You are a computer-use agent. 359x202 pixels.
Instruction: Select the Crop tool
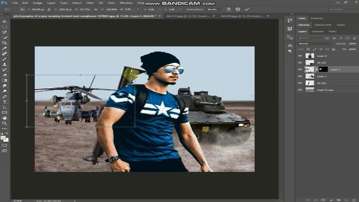click(x=4, y=43)
